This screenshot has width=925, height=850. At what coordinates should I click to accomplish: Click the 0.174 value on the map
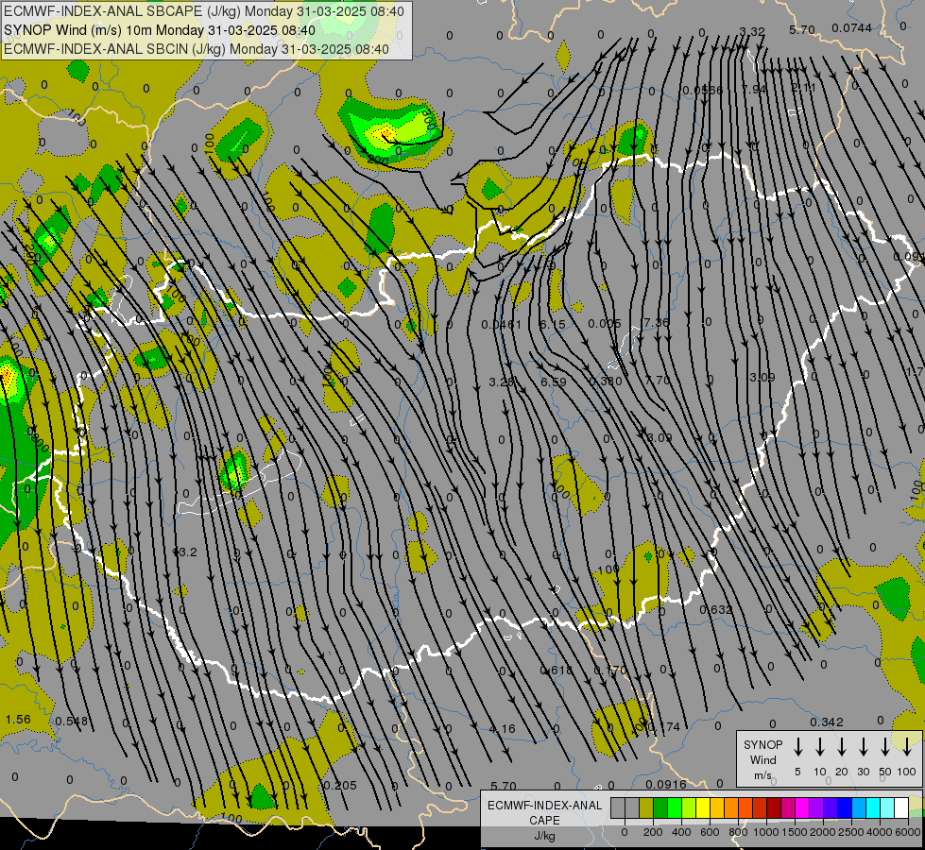coord(663,726)
